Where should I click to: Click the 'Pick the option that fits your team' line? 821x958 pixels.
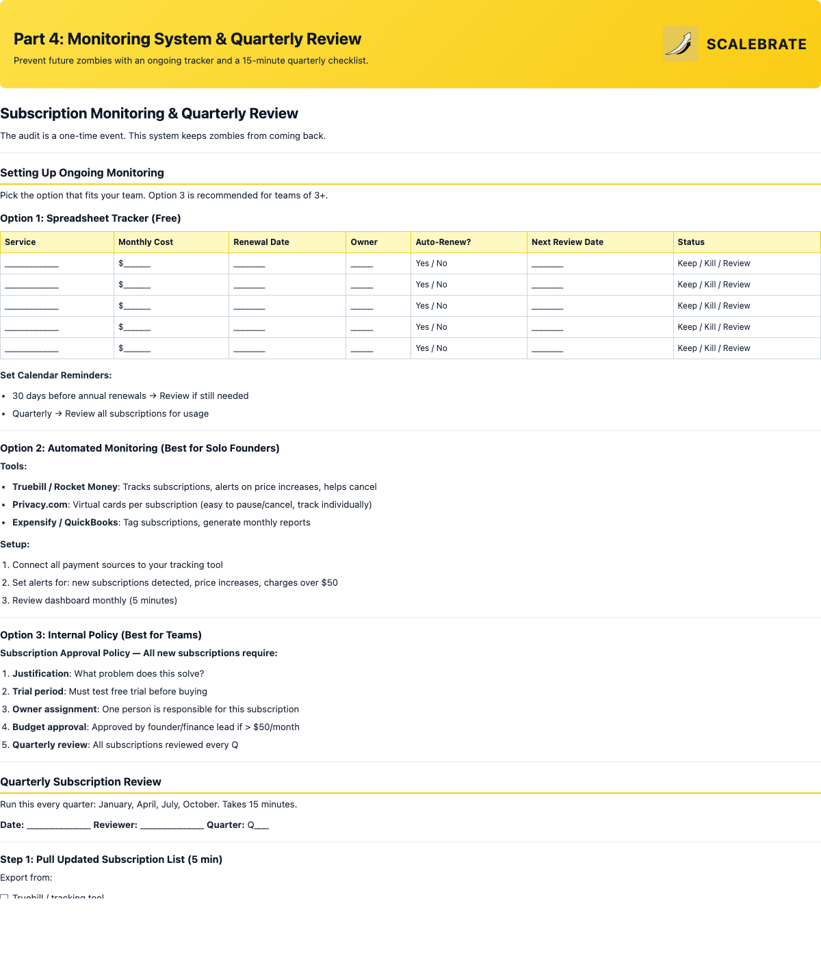(x=164, y=195)
